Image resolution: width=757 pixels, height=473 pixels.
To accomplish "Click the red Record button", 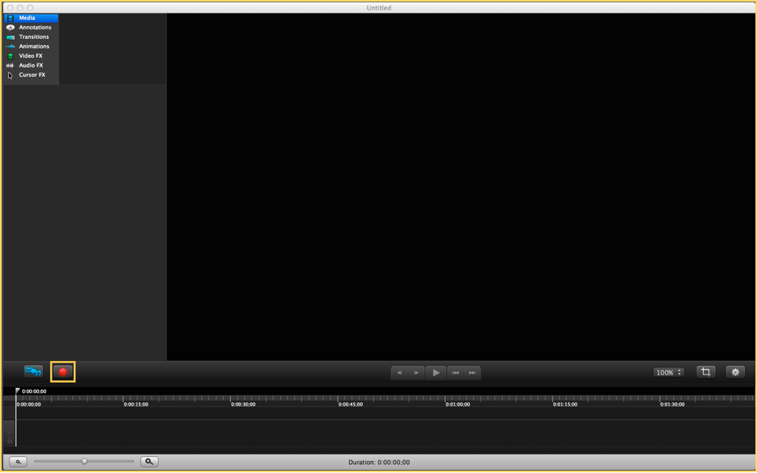I will (x=63, y=371).
